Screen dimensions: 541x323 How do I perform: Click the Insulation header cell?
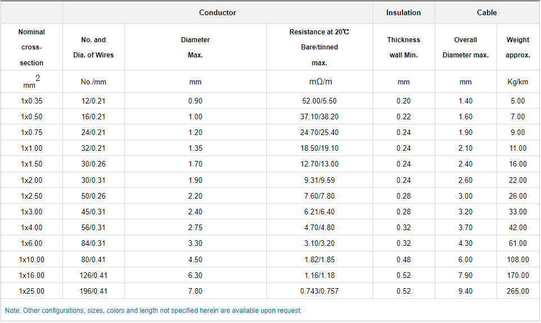pos(403,12)
